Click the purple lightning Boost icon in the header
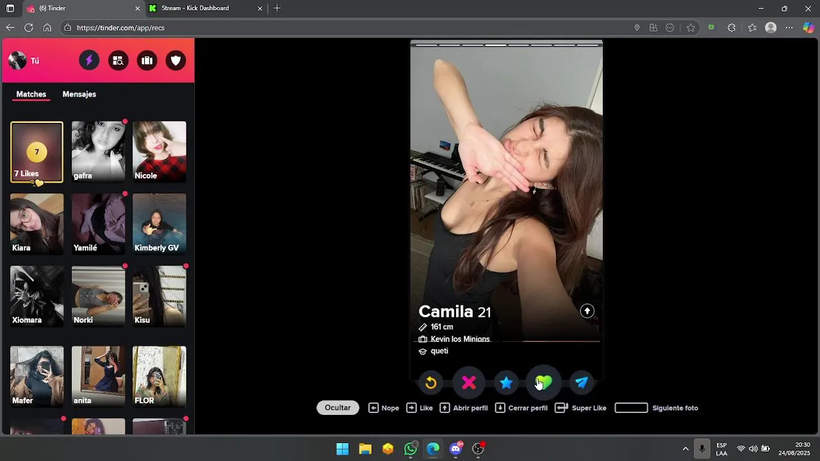The height and width of the screenshot is (461, 820). point(89,61)
